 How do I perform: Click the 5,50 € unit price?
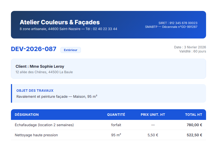pos(153,135)
